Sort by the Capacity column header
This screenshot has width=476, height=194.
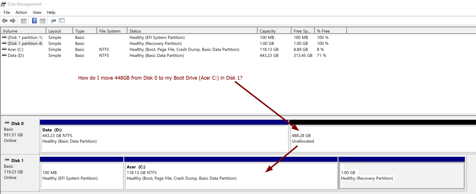(x=274, y=31)
